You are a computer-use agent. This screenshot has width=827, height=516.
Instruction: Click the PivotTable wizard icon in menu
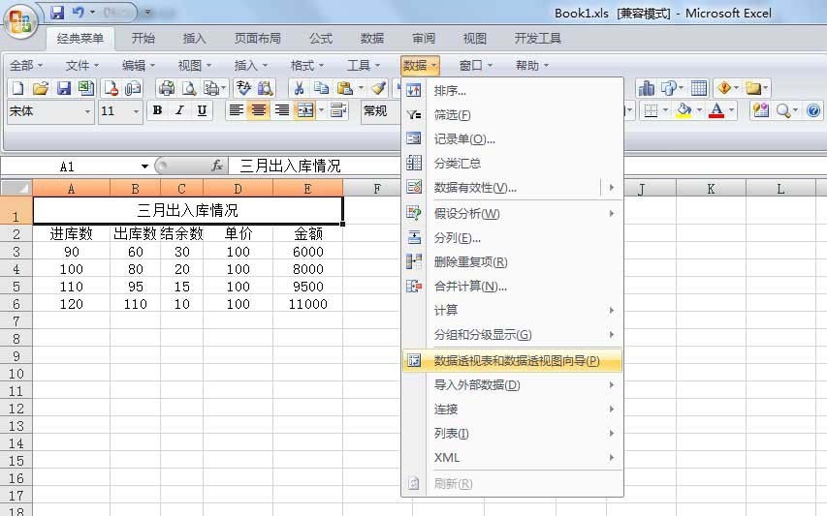[413, 361]
